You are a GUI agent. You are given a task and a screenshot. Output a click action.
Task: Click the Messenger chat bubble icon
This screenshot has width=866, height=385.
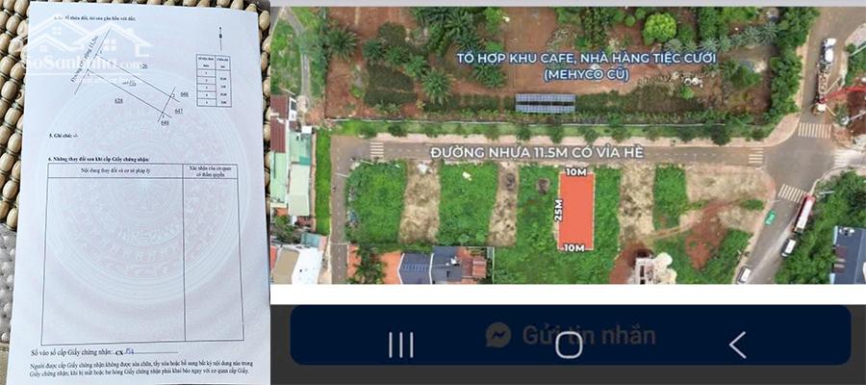497,335
